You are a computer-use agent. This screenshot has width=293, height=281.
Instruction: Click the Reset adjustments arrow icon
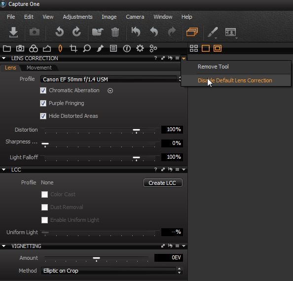tap(136, 32)
